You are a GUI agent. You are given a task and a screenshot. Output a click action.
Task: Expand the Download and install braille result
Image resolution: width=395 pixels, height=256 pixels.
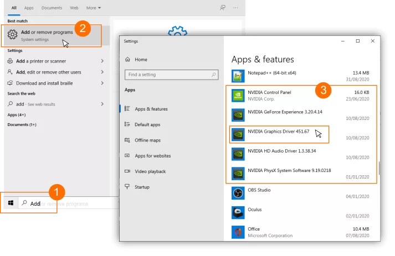(102, 83)
